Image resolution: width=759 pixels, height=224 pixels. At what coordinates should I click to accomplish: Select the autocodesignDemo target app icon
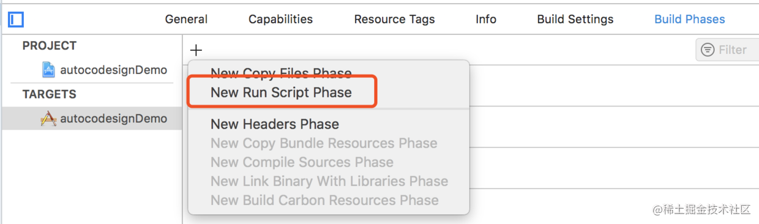coord(48,119)
